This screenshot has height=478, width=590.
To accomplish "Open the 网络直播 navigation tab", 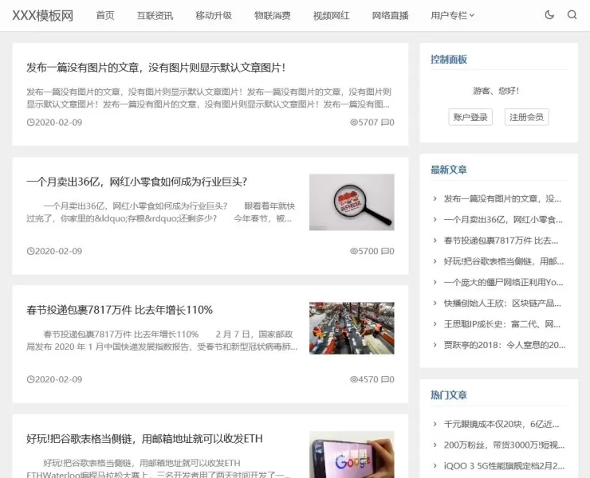I will click(x=390, y=15).
